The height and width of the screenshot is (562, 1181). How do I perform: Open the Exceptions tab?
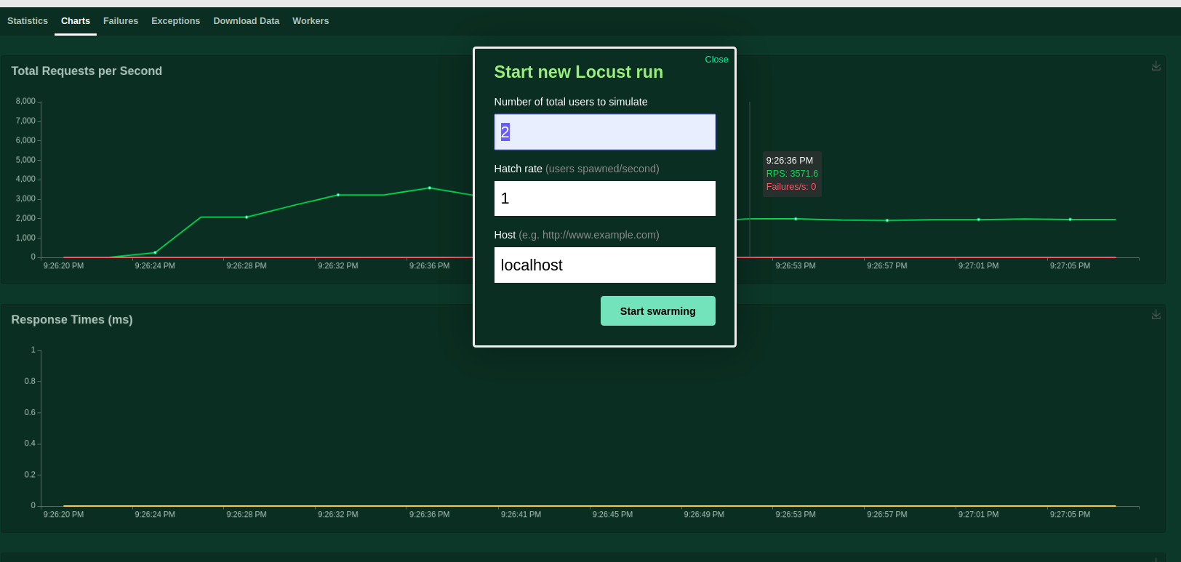pyautogui.click(x=175, y=21)
